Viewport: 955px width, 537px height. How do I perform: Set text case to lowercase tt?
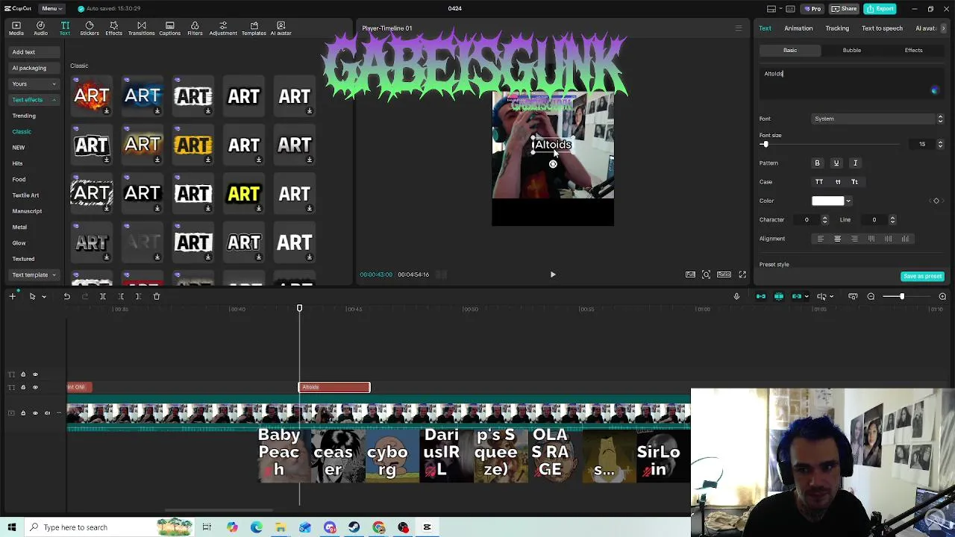pos(837,182)
